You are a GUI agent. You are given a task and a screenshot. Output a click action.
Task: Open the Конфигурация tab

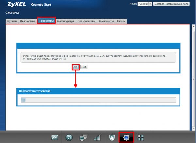click(66, 21)
